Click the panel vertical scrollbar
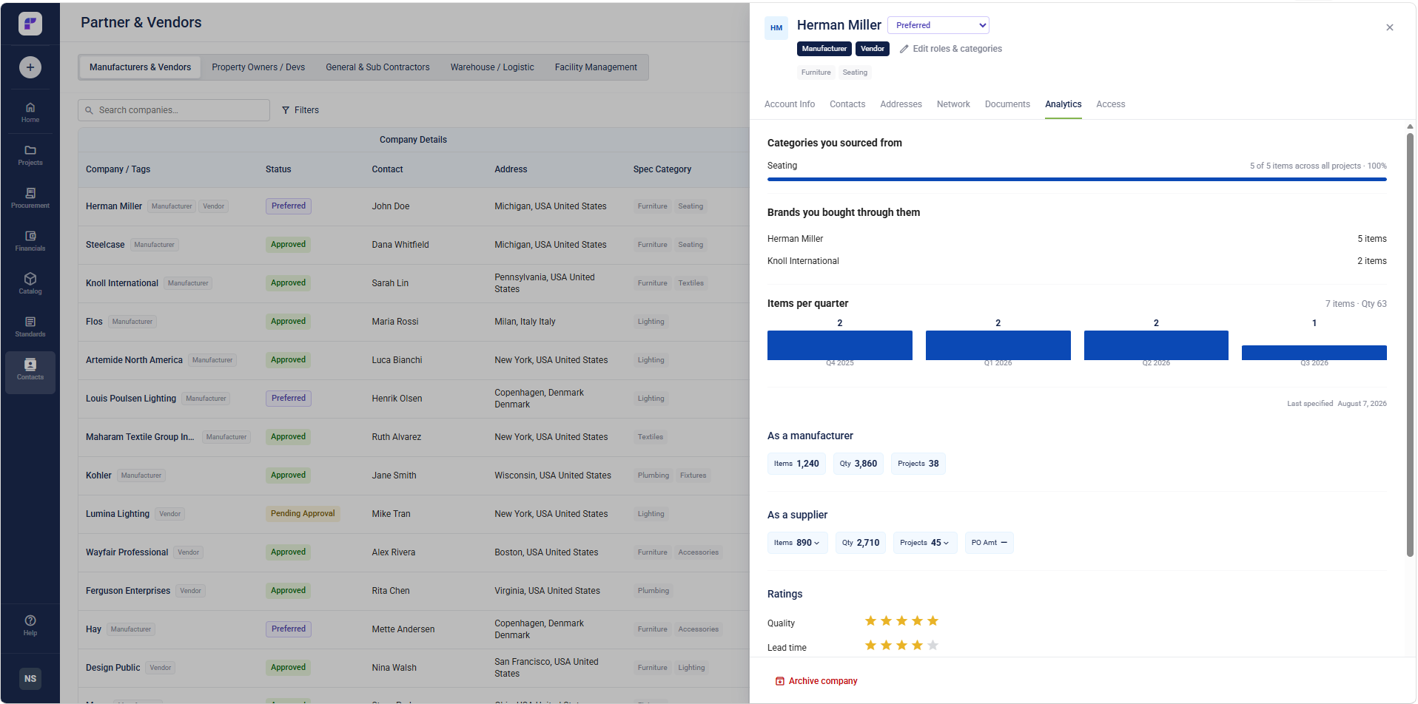The height and width of the screenshot is (704, 1418). pos(1410,345)
